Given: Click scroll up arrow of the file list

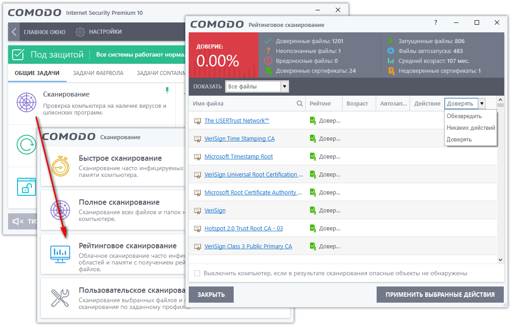Looking at the screenshot, I should click(x=500, y=99).
